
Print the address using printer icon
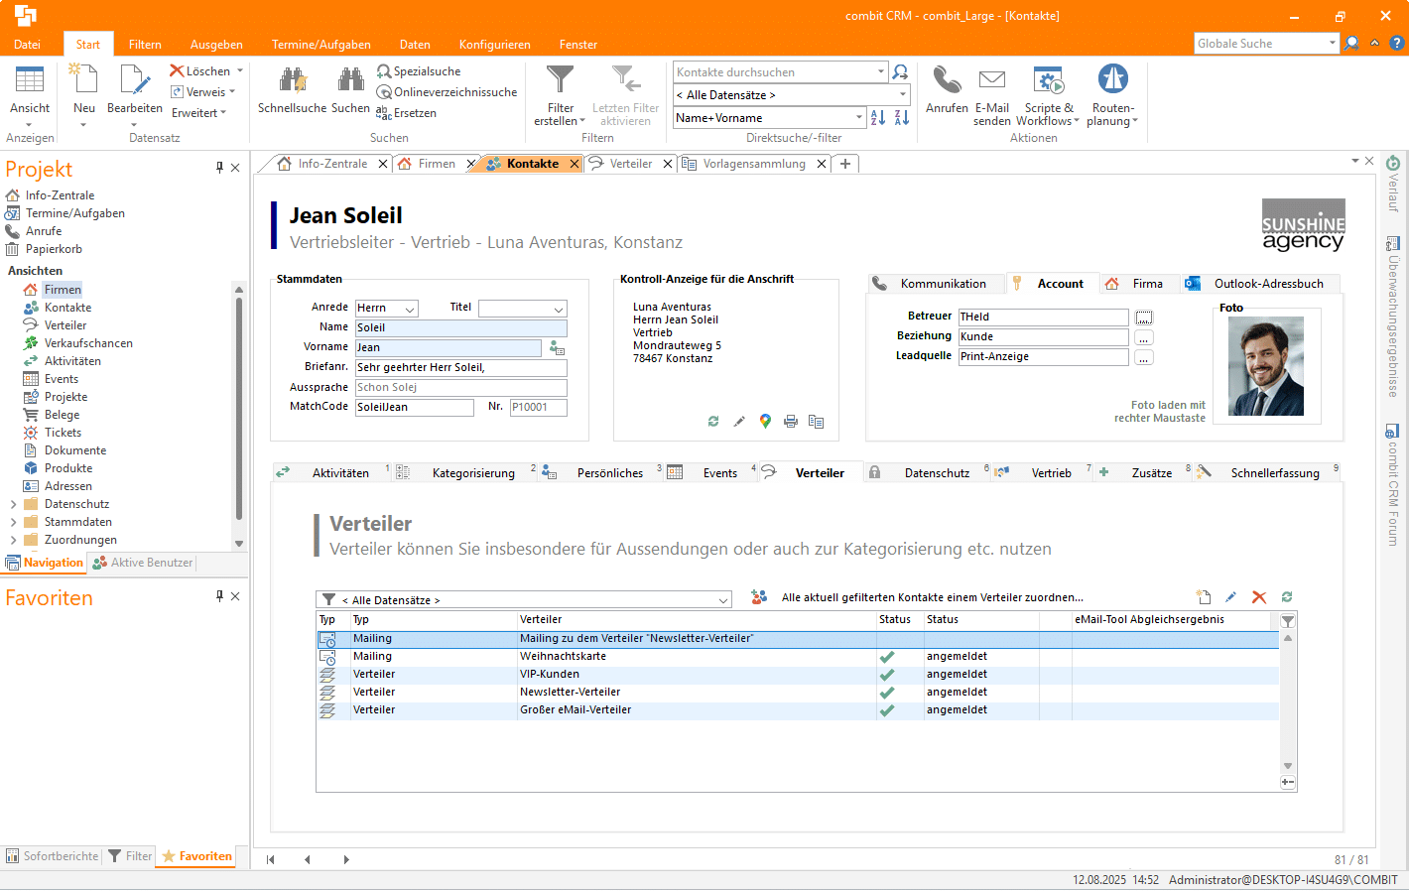(x=791, y=422)
